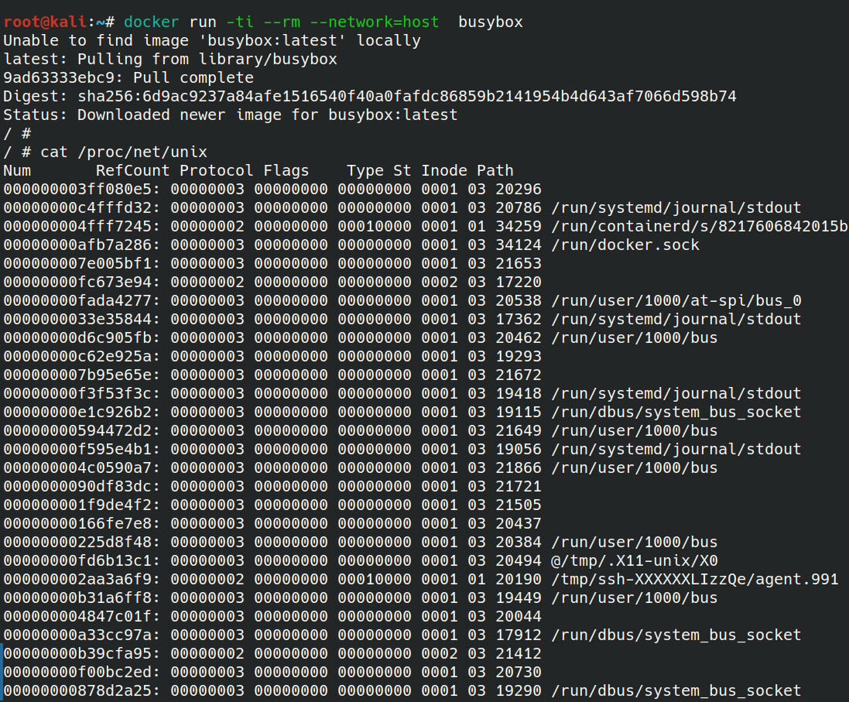
Task: Click socket address 00000000fc673e94
Action: point(82,282)
